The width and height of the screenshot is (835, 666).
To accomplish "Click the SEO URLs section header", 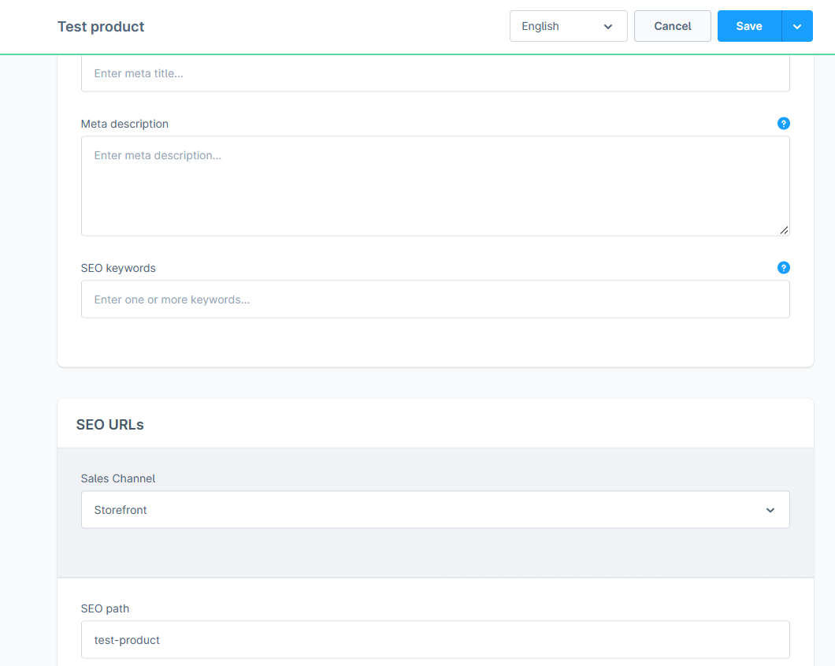I will (109, 424).
